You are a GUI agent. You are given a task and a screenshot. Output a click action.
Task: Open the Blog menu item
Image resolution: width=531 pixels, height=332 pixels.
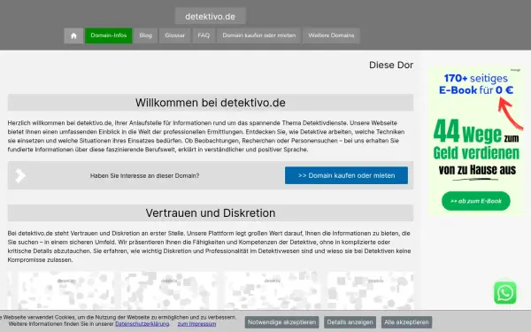tap(146, 35)
